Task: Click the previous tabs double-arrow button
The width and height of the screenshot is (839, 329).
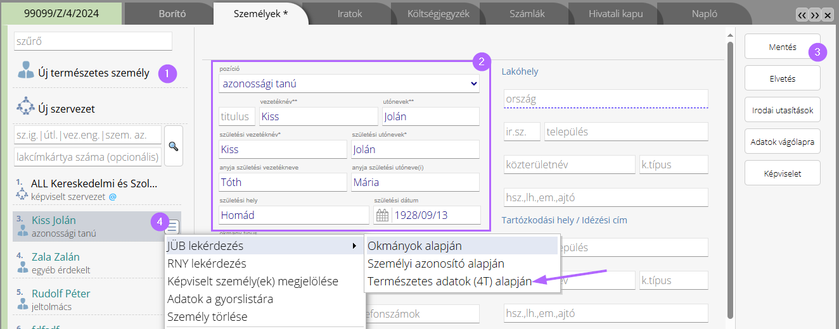Action: point(802,15)
